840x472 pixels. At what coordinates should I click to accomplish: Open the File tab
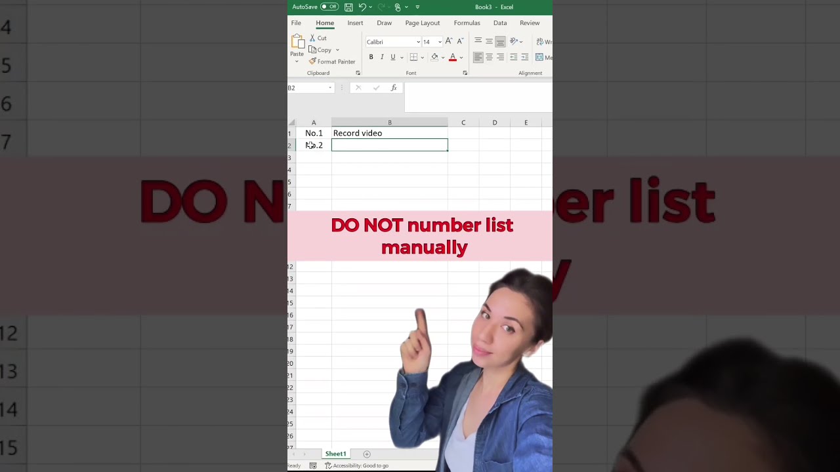(296, 23)
